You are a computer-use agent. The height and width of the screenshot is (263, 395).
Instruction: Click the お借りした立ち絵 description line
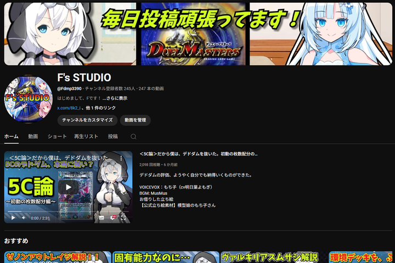(156, 199)
